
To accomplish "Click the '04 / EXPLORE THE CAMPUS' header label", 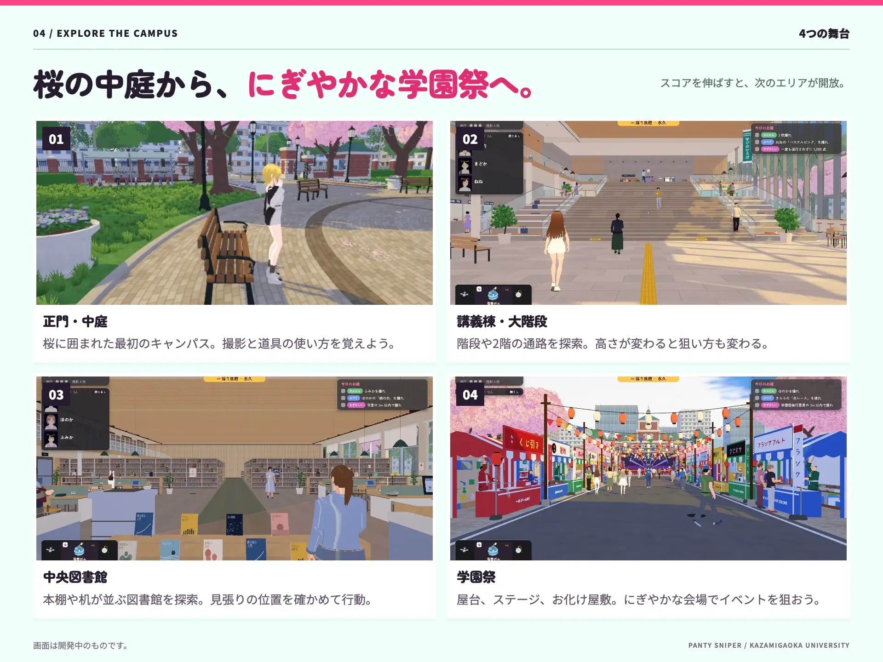I will tap(105, 34).
